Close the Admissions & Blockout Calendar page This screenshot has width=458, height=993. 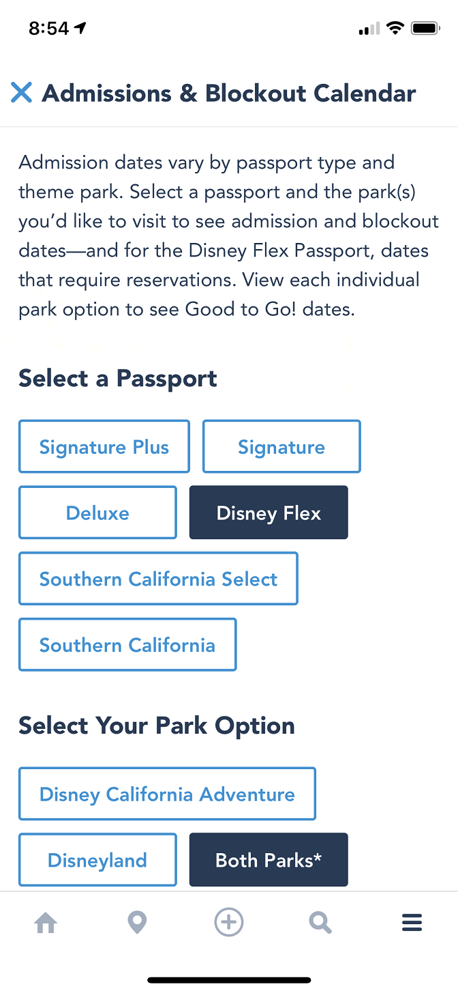click(22, 93)
